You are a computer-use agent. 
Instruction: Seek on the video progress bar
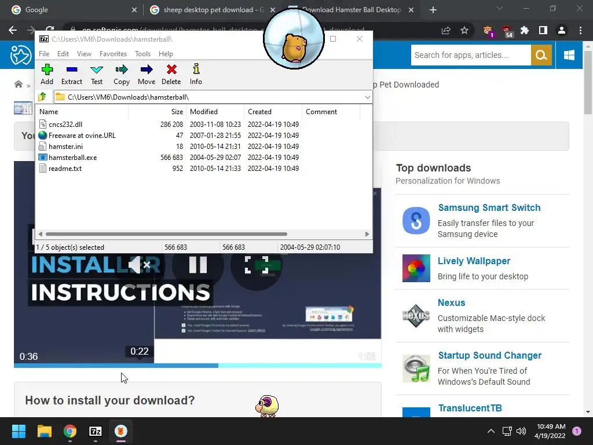[x=197, y=366]
